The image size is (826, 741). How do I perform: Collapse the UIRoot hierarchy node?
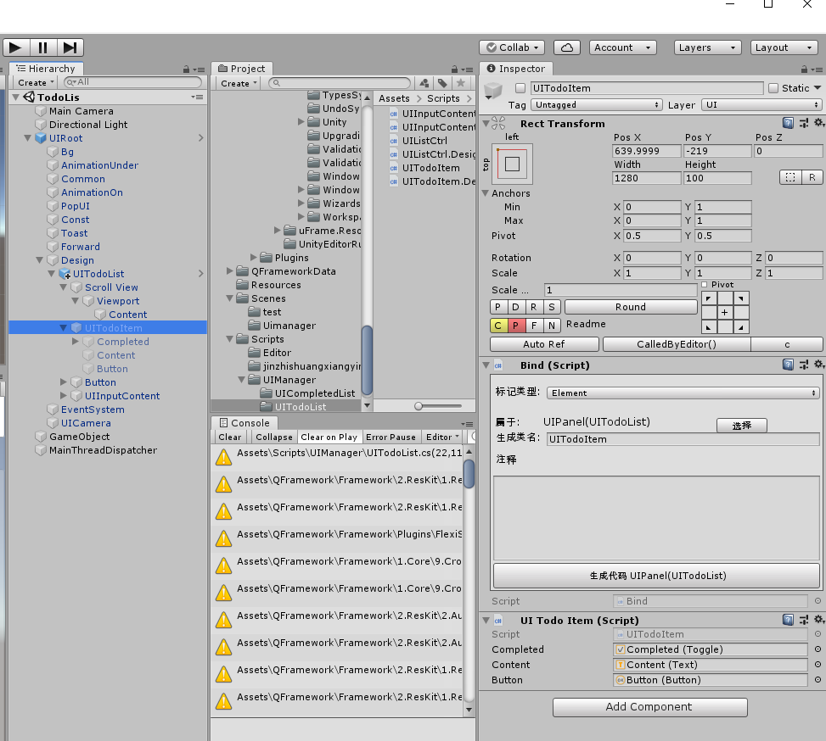point(28,138)
